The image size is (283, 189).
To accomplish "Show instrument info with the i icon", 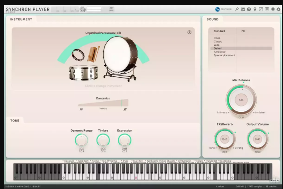I will click(189, 32).
